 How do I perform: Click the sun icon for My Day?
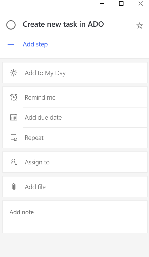coord(14,73)
